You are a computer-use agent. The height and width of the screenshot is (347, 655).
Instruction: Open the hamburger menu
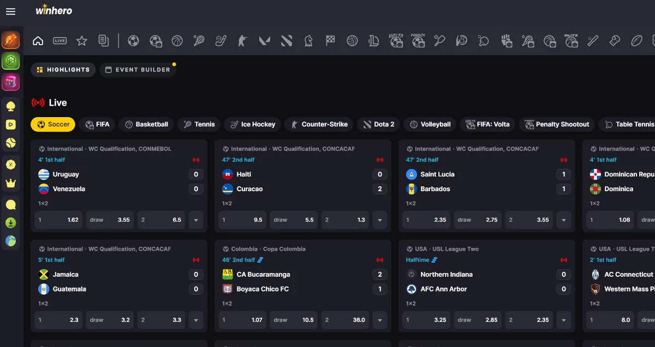point(10,11)
